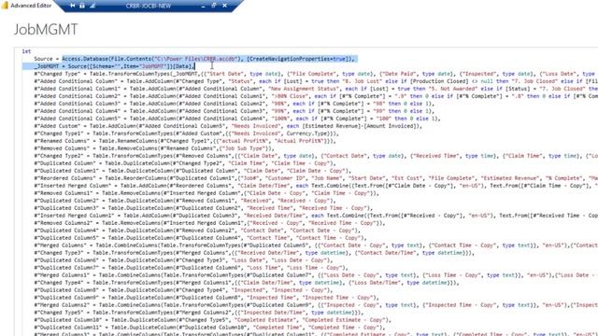Click the #"Inserted Merged Column" Claim Date/Time line

[x=316, y=186]
